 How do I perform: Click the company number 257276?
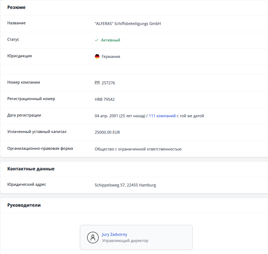click(x=108, y=83)
